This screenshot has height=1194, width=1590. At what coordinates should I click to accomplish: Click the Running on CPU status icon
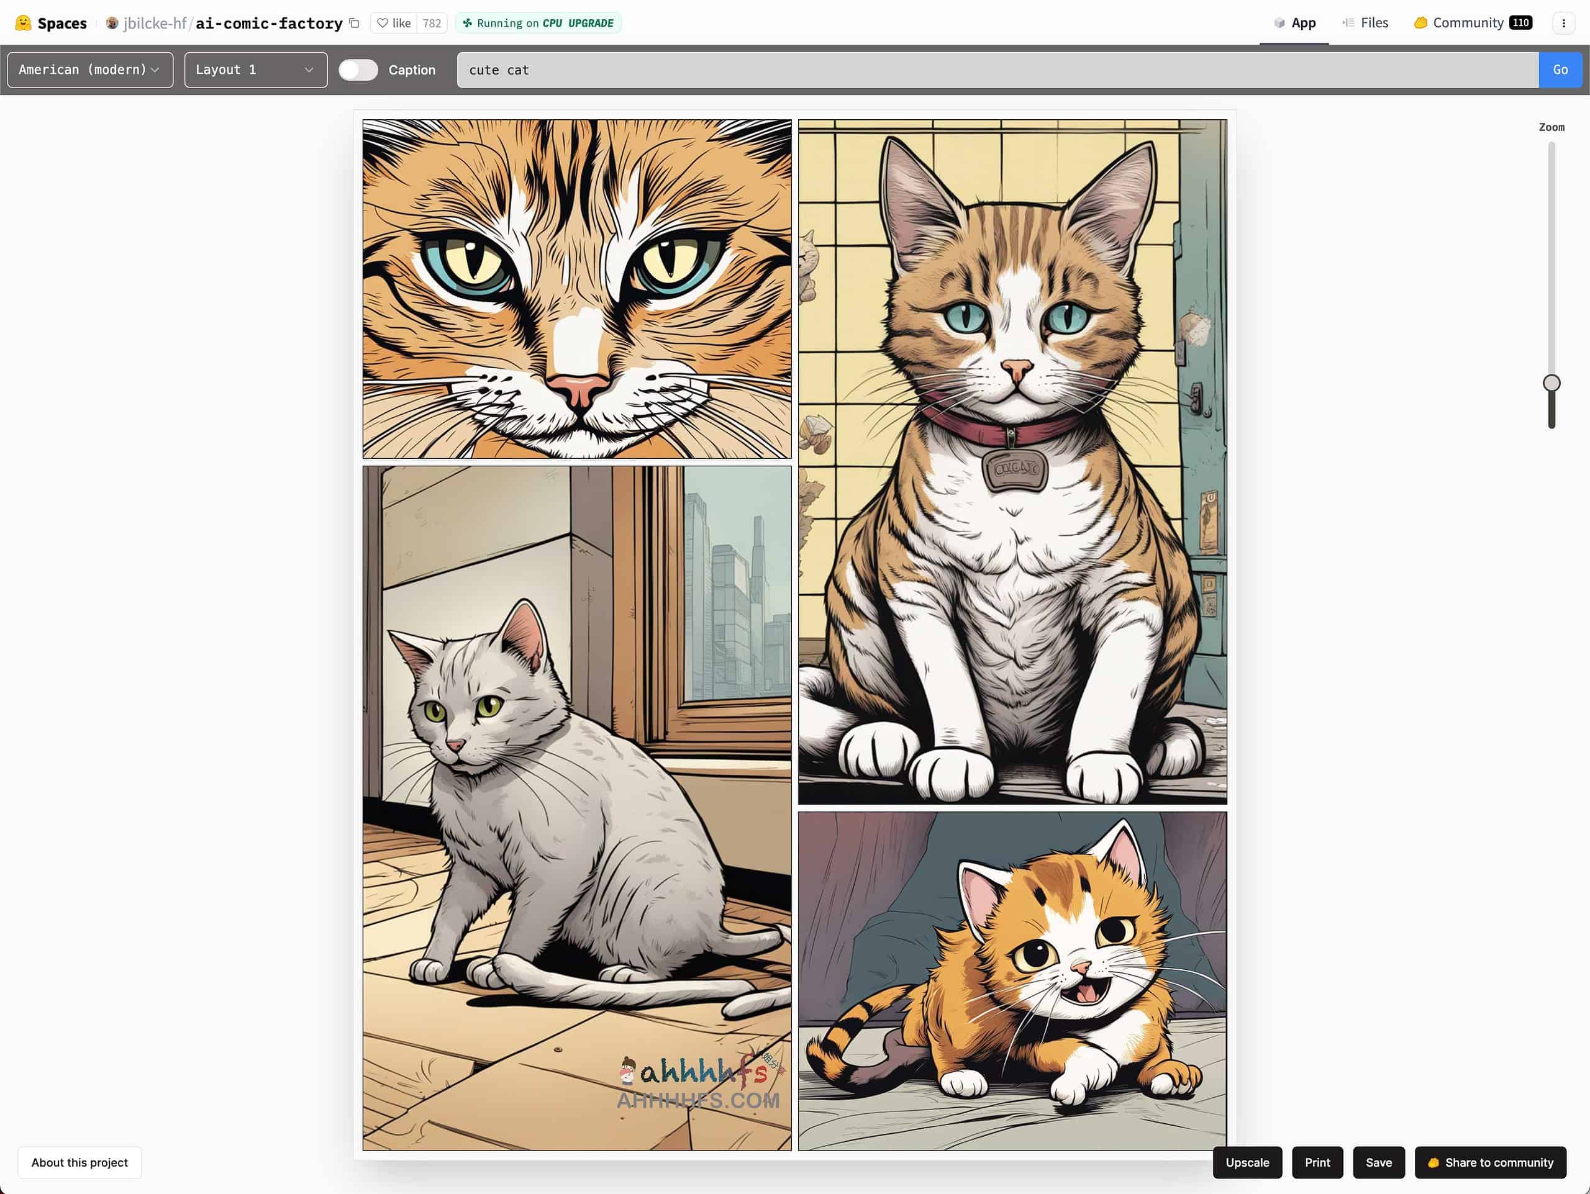coord(466,22)
